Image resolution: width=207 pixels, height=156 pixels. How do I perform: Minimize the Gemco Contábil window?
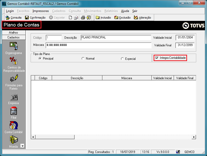183,3
